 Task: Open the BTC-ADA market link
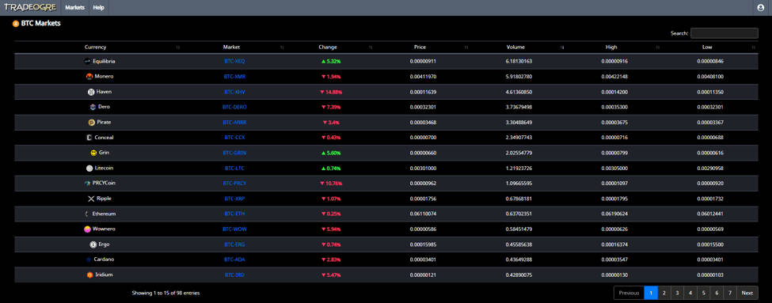tap(234, 259)
